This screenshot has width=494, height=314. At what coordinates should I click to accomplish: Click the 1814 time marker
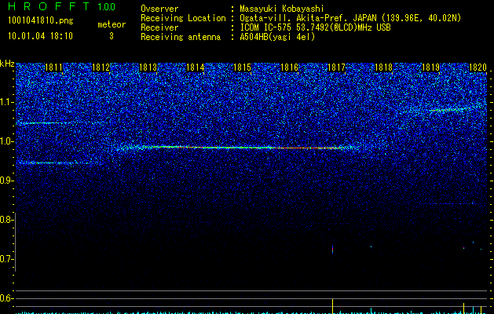tap(196, 68)
